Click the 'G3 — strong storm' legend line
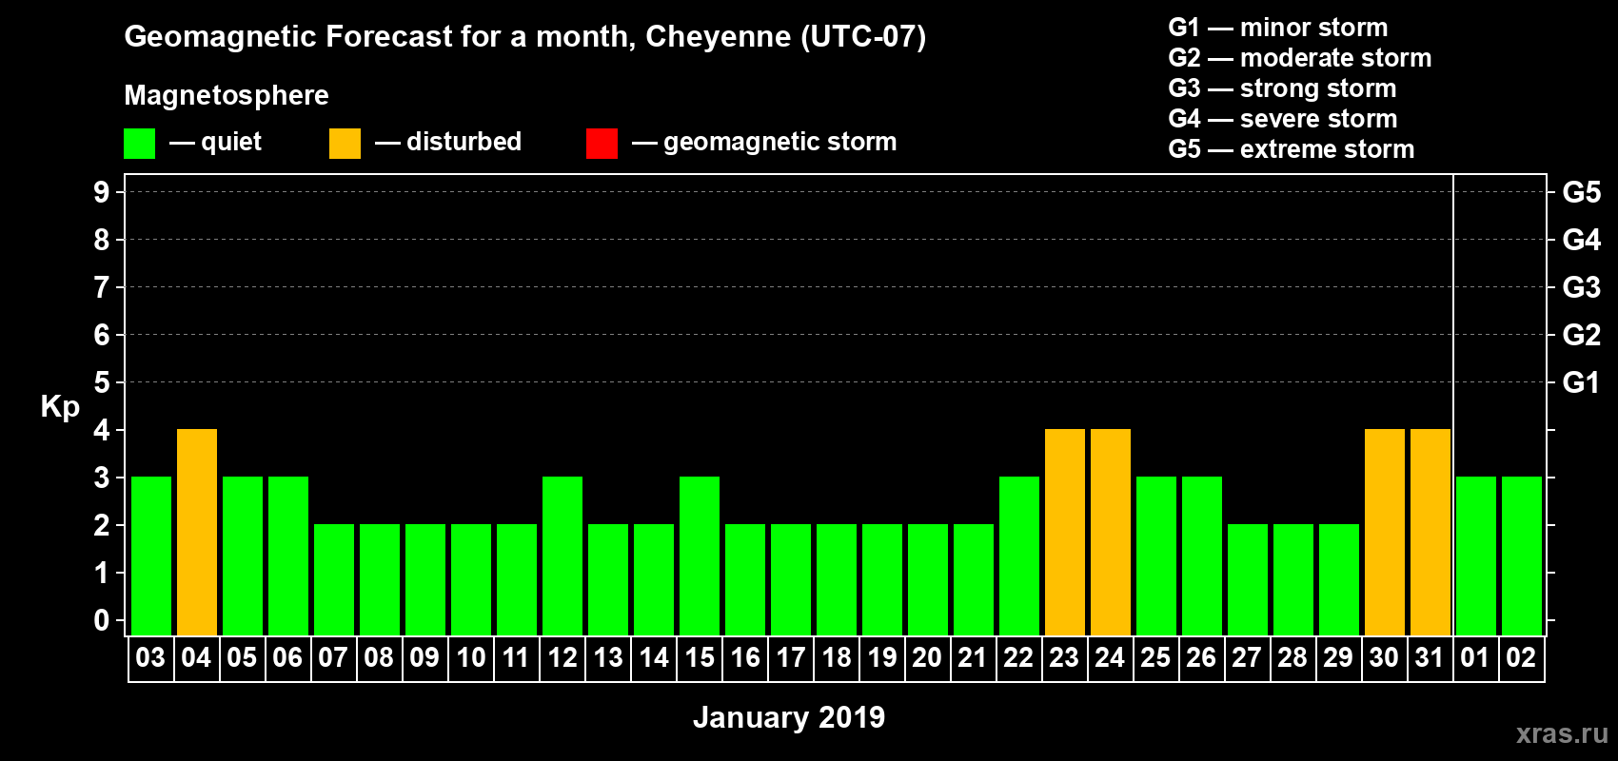1618x761 pixels. click(x=1282, y=88)
